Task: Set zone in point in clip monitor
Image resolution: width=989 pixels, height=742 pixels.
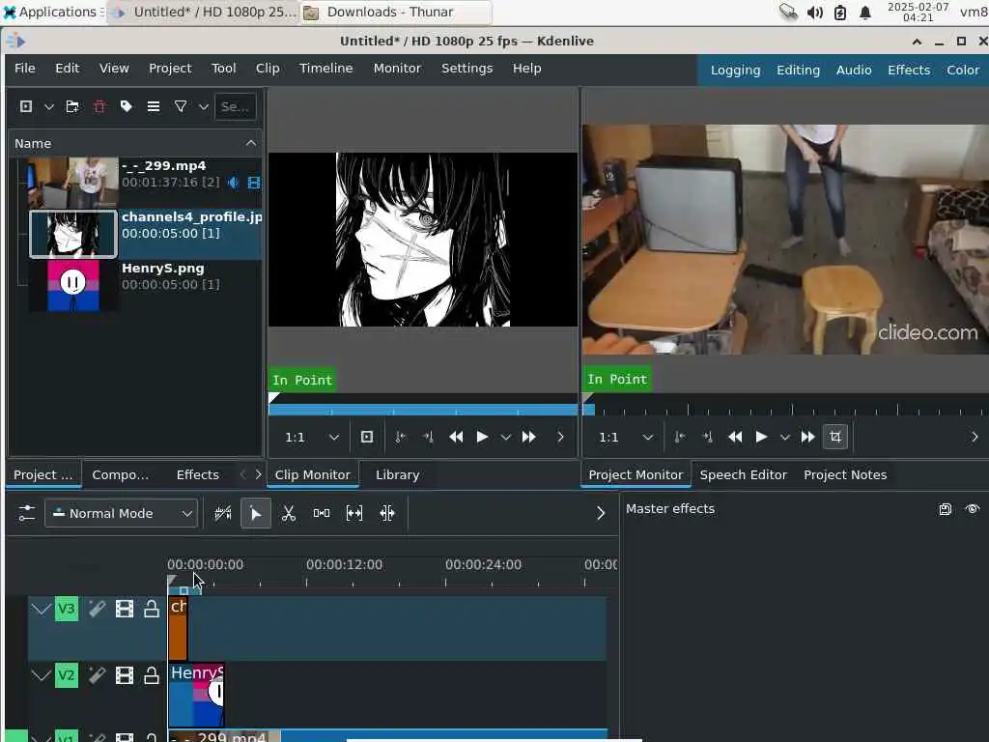Action: (400, 437)
